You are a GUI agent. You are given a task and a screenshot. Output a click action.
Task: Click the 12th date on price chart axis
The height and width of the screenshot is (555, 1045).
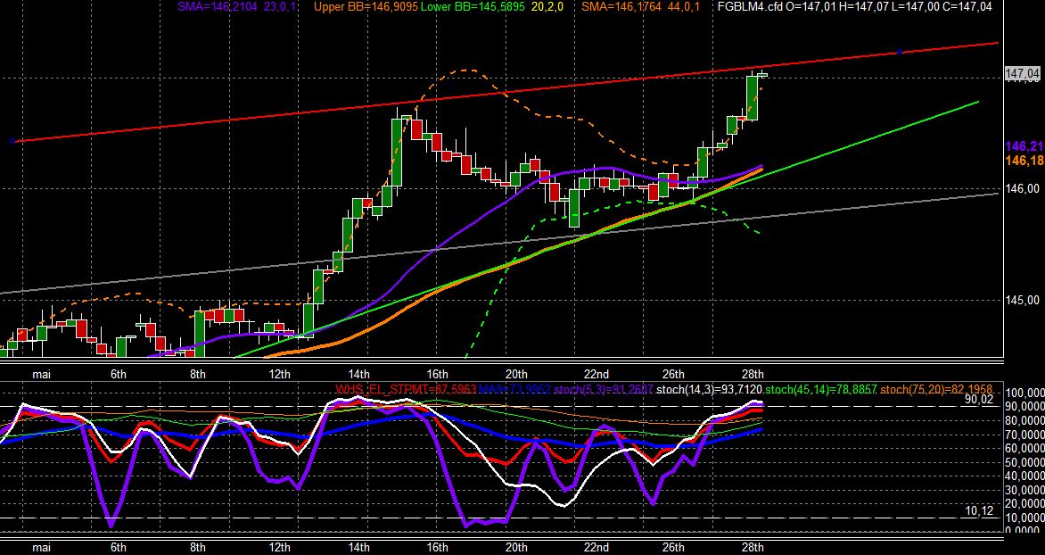[x=280, y=374]
